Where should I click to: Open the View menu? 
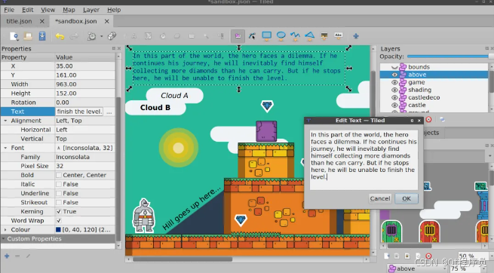pos(48,10)
